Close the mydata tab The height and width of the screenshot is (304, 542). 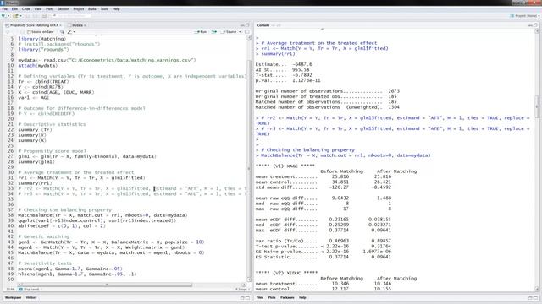85,25
